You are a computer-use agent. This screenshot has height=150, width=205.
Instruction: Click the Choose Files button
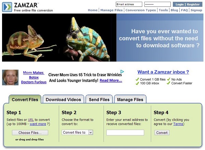30,133
